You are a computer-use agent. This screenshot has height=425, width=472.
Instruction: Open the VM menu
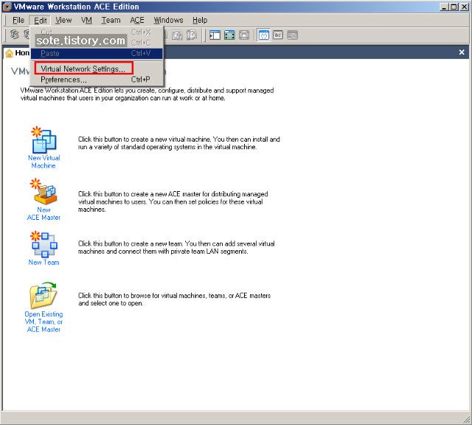[x=87, y=20]
